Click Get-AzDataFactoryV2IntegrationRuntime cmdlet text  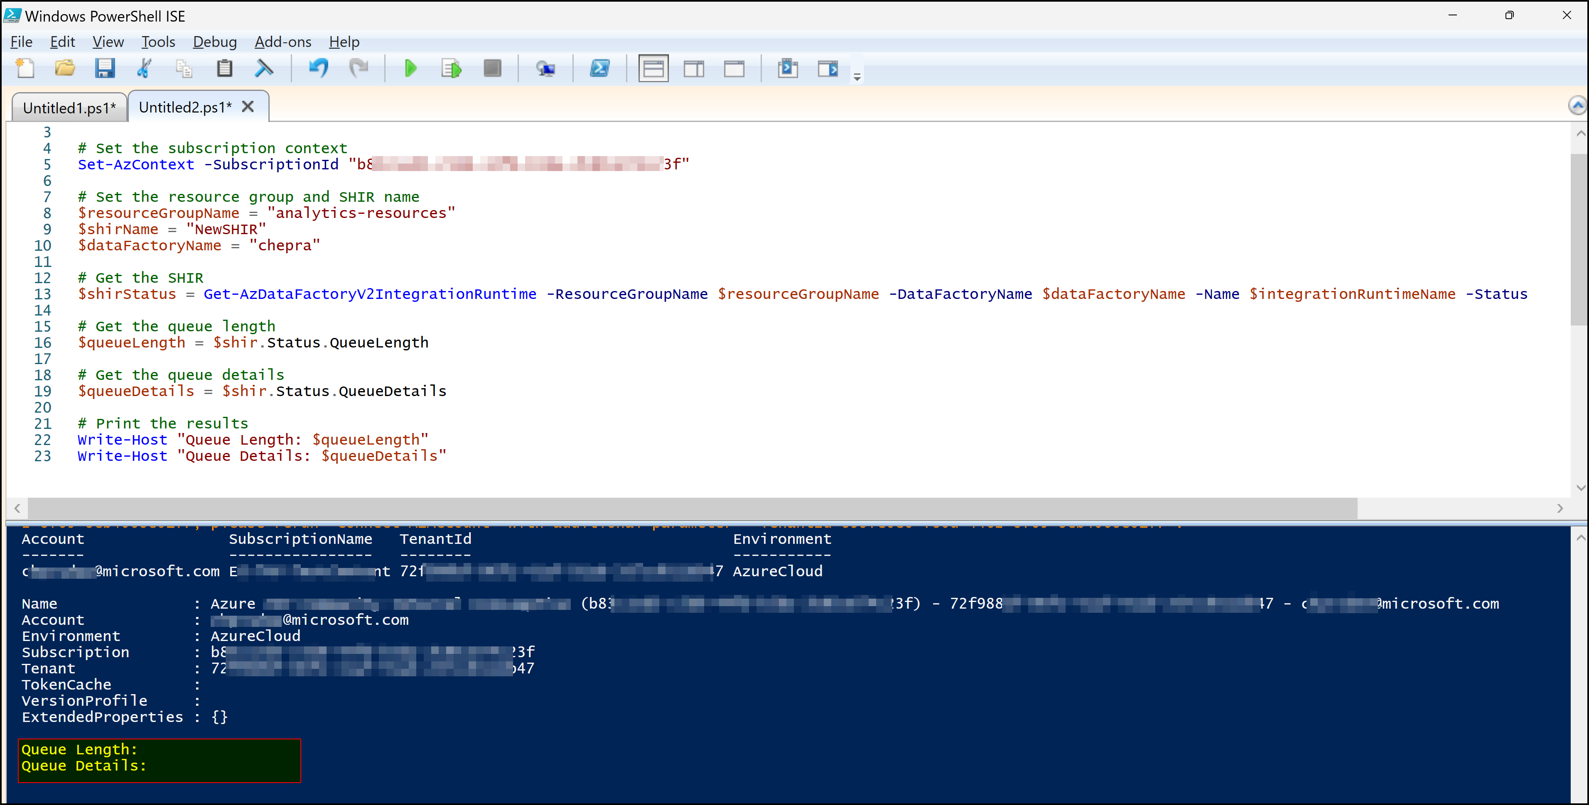(x=370, y=294)
